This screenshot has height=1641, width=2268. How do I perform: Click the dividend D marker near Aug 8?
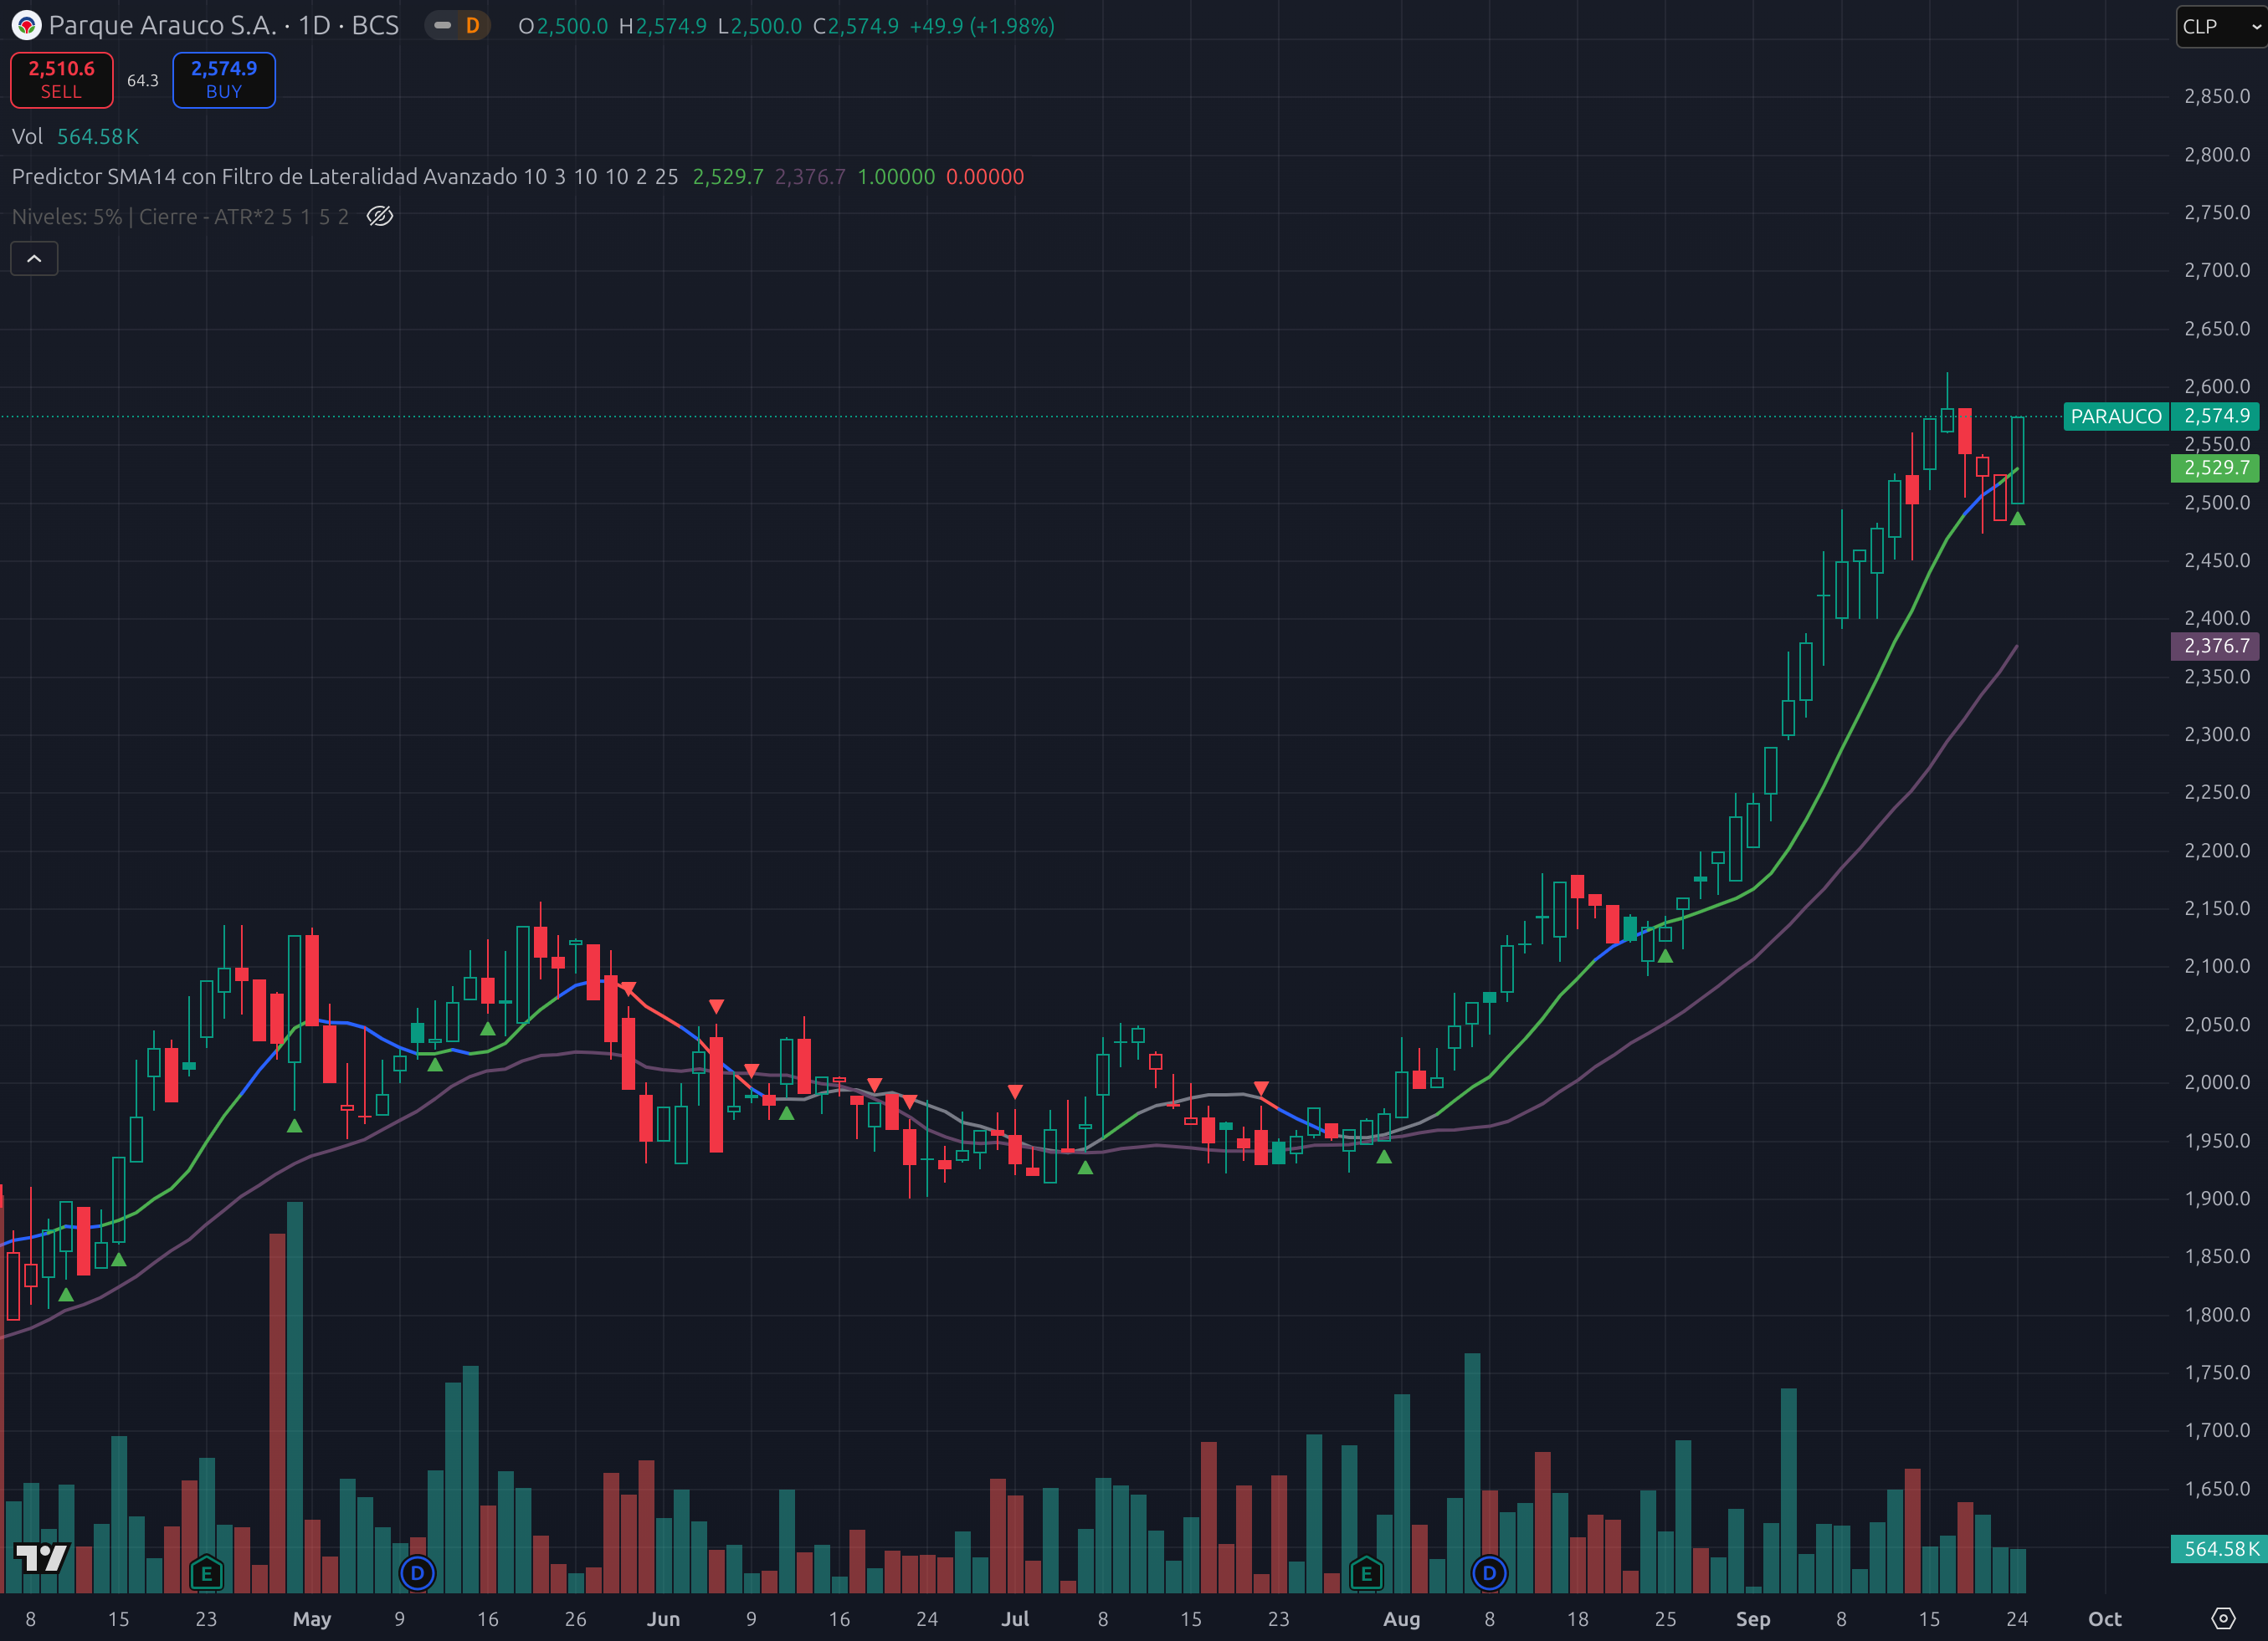point(1489,1573)
